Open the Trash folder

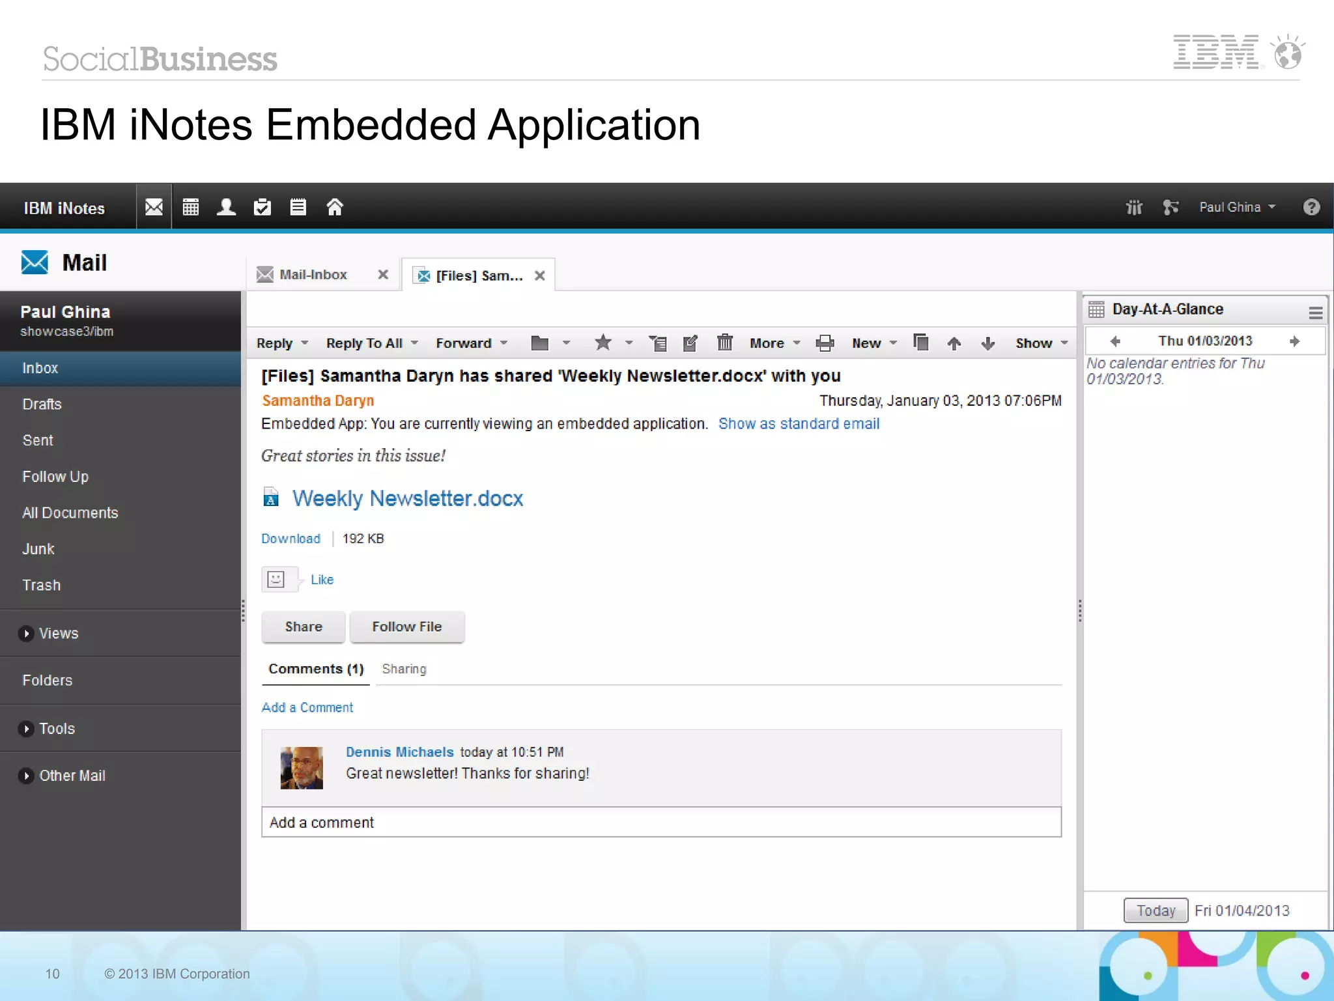(x=121, y=585)
